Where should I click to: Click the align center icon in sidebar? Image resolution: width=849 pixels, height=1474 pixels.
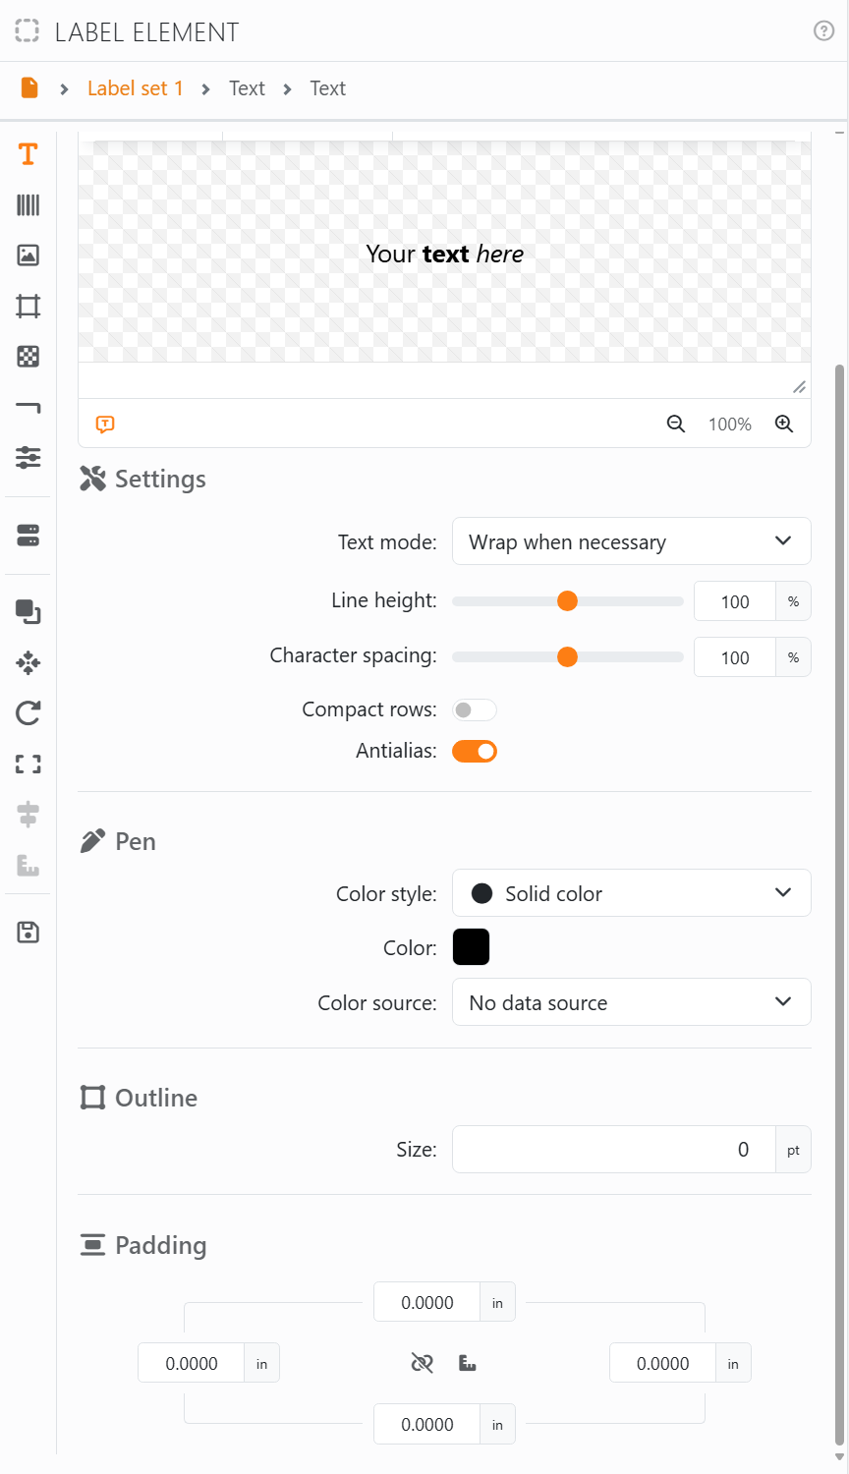(28, 815)
